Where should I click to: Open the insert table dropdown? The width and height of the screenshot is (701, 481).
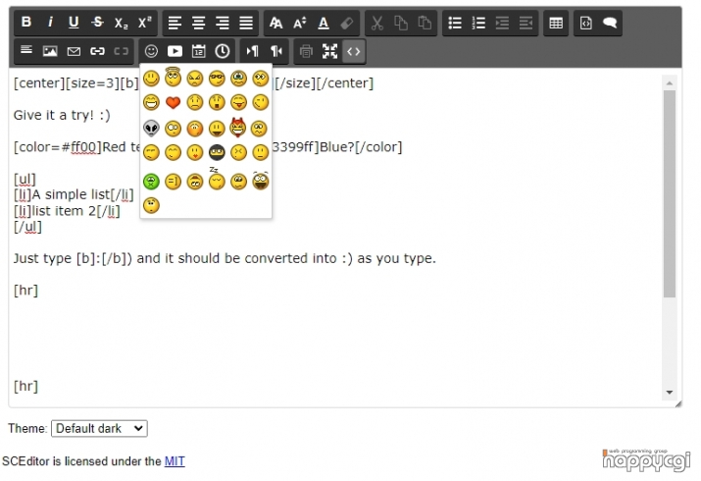pos(556,23)
